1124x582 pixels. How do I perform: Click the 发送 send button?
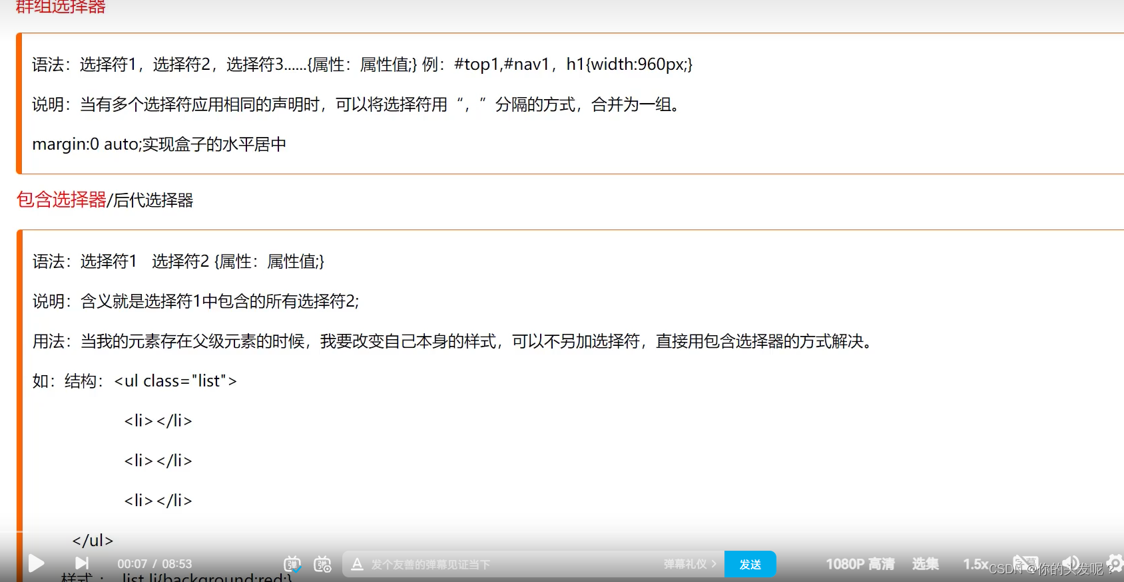point(750,564)
